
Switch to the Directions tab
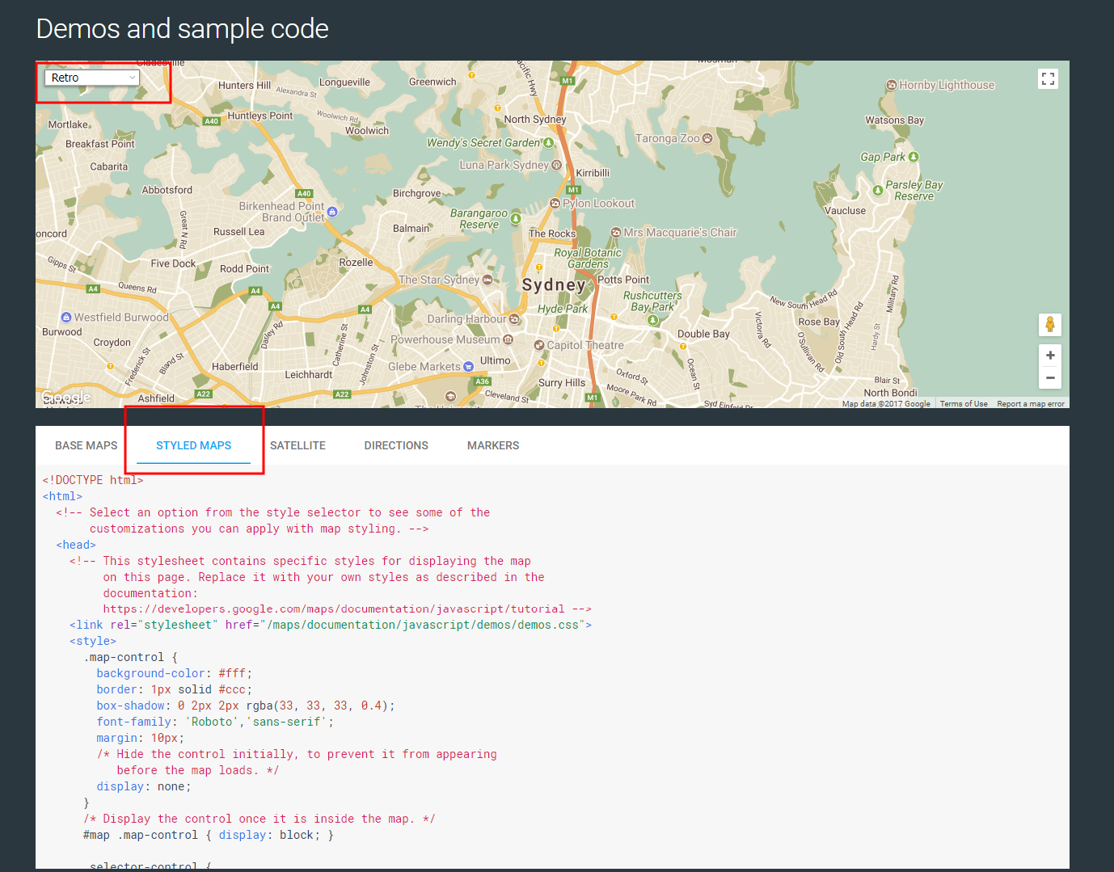(396, 445)
